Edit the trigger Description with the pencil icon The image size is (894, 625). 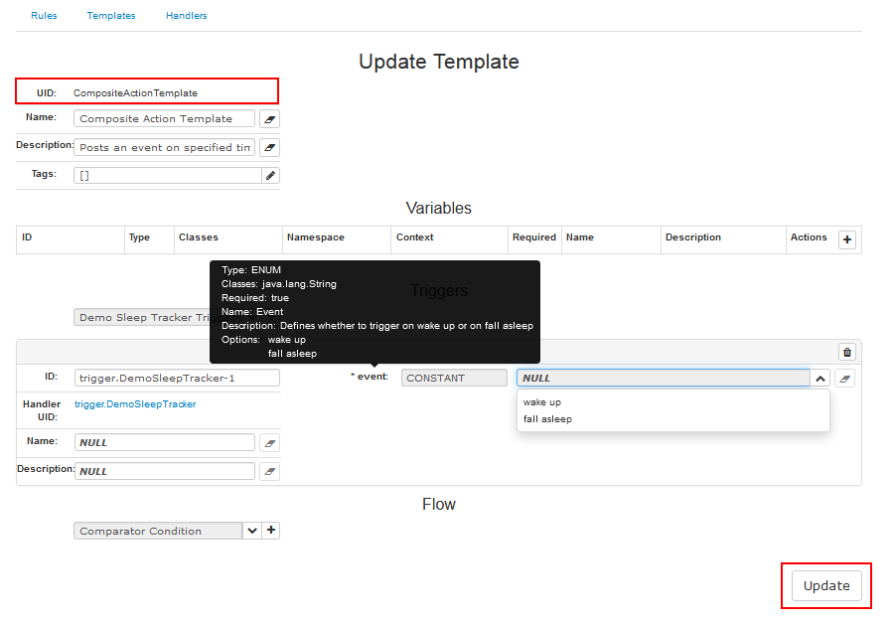coord(268,470)
